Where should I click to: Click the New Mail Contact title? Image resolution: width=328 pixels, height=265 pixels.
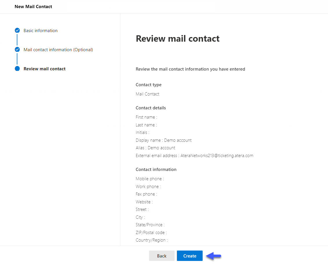point(33,6)
